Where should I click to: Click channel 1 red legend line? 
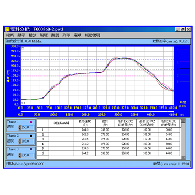(x=185, y=49)
